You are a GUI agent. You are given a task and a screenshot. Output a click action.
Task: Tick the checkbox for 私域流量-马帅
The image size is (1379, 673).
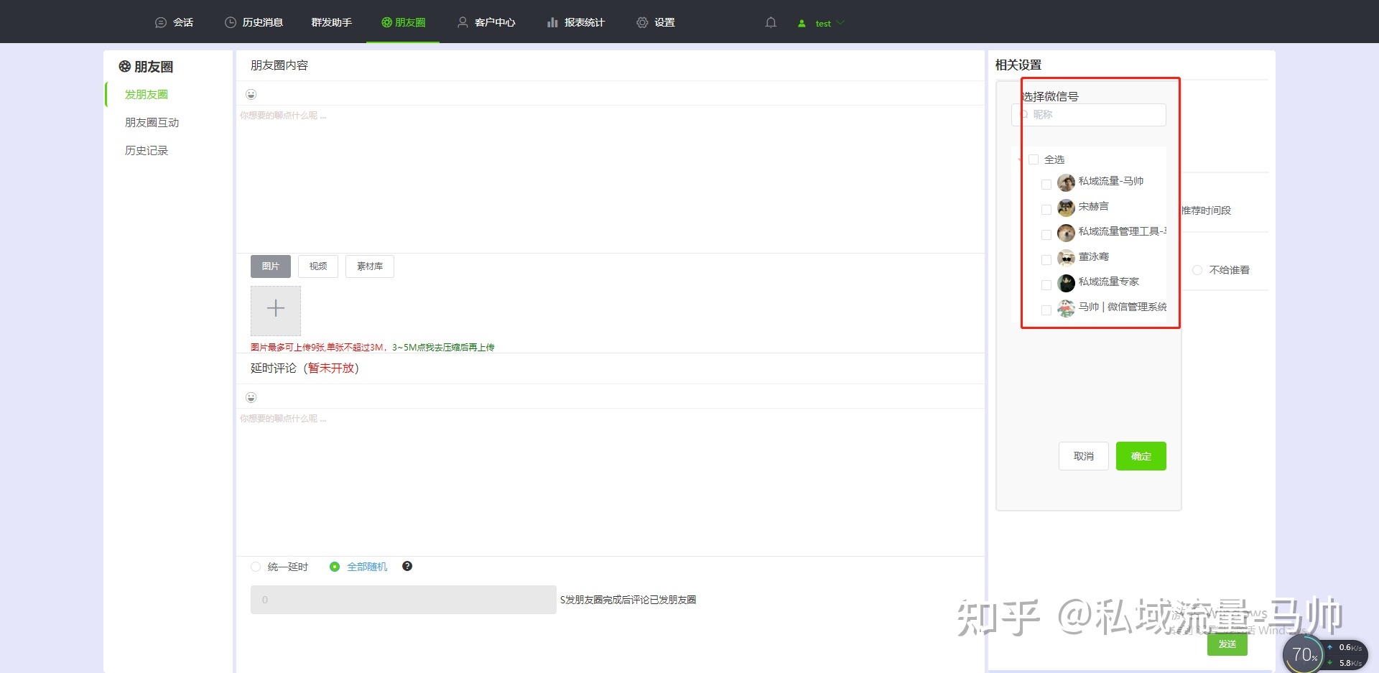1046,185
